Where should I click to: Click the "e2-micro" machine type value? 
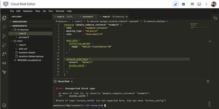91,31
